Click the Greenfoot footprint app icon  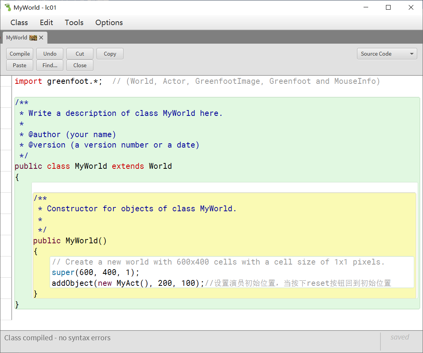pyautogui.click(x=8, y=7)
